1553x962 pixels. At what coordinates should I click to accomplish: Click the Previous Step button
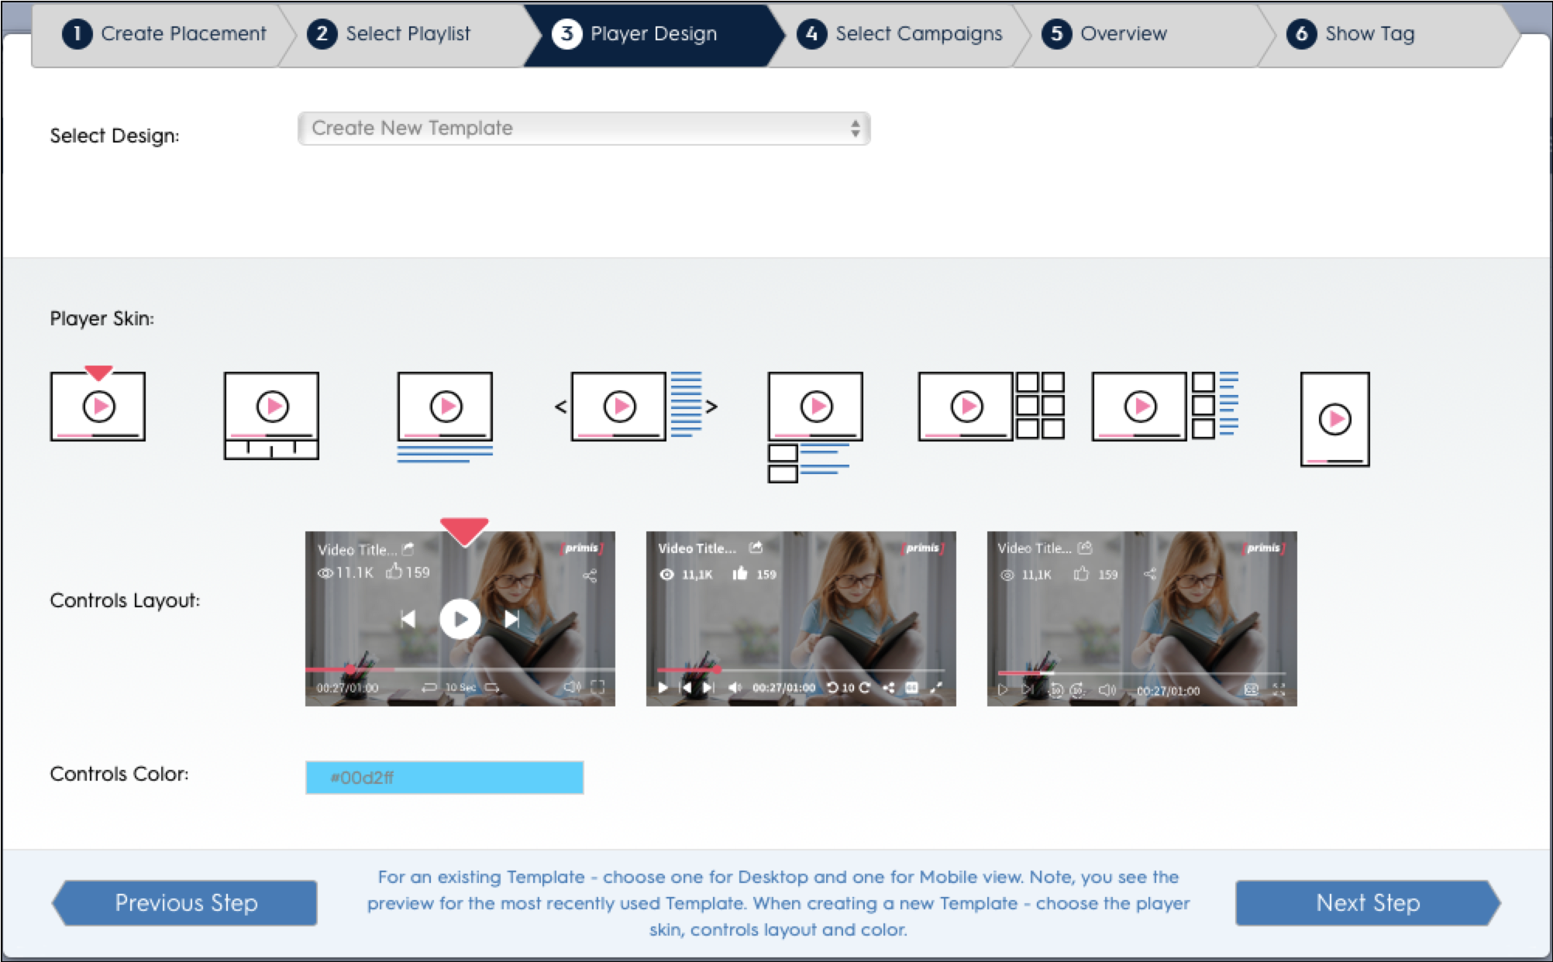click(x=186, y=902)
